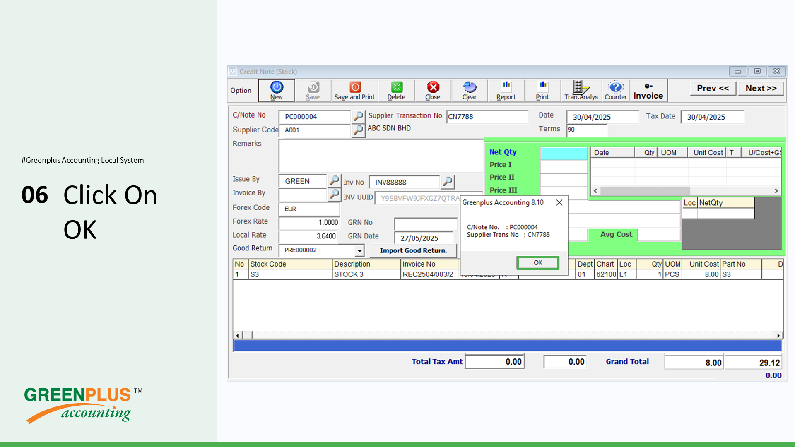Image resolution: width=795 pixels, height=447 pixels.
Task: Click OK in the dialog
Action: click(x=538, y=263)
